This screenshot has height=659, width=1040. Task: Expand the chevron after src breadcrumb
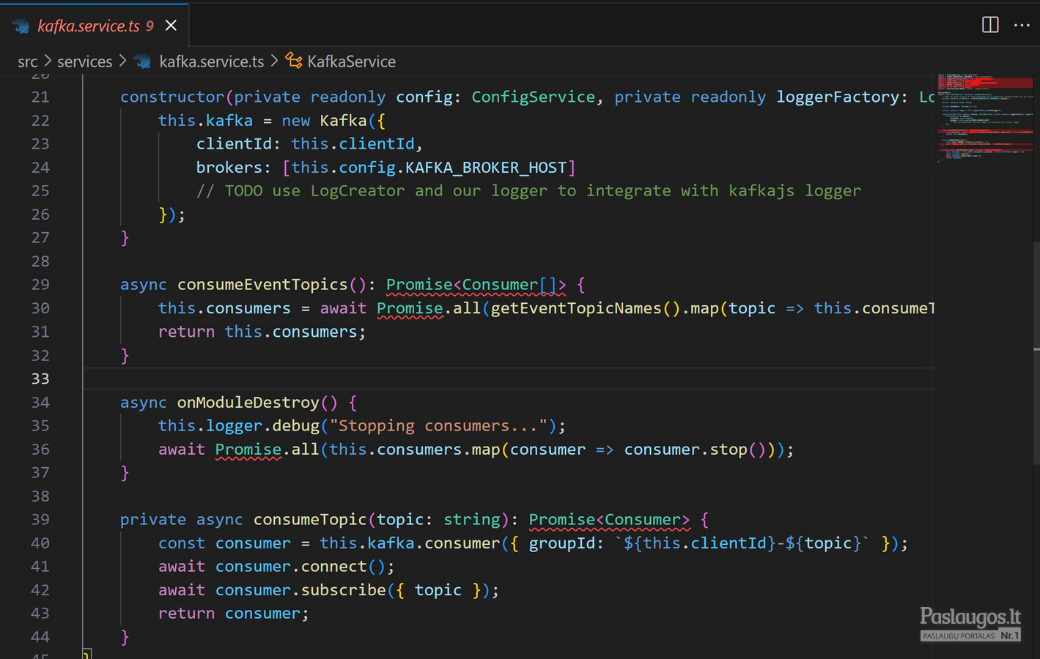pos(48,61)
